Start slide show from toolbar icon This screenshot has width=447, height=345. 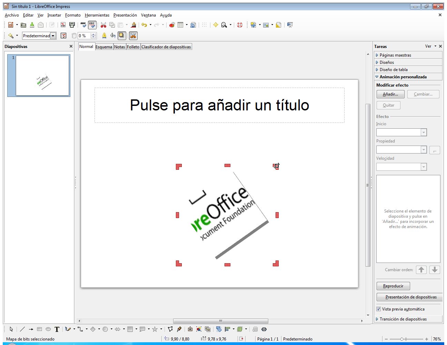(290, 25)
